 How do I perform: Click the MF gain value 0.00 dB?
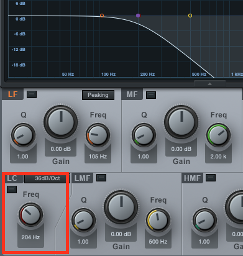point(181,149)
